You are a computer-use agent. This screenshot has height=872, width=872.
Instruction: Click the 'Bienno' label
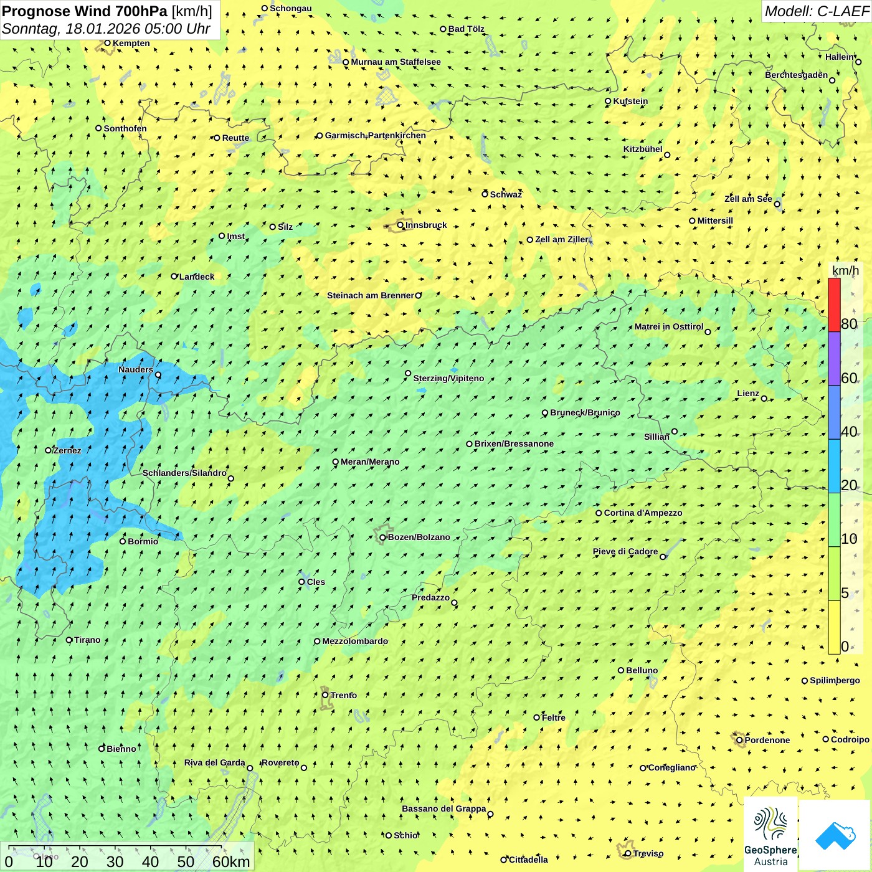click(x=121, y=749)
